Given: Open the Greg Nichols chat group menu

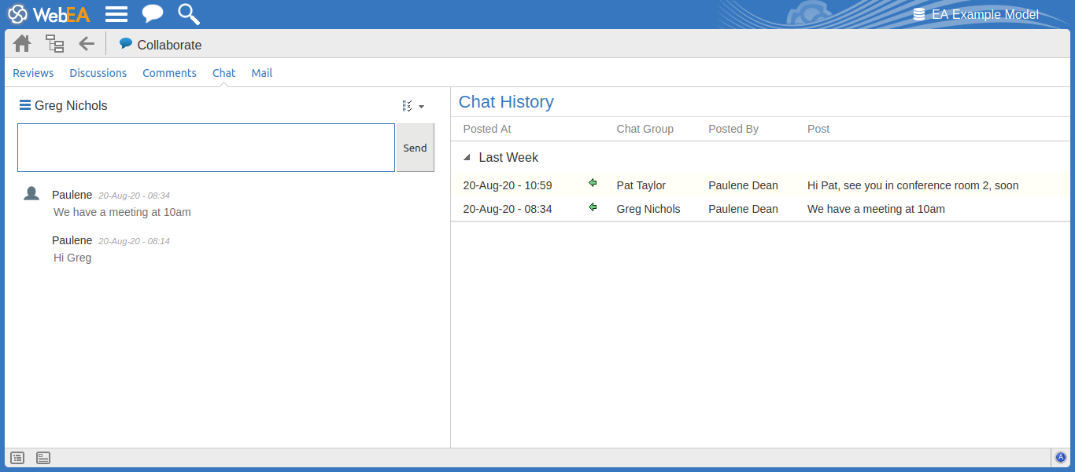Looking at the screenshot, I should [x=25, y=105].
